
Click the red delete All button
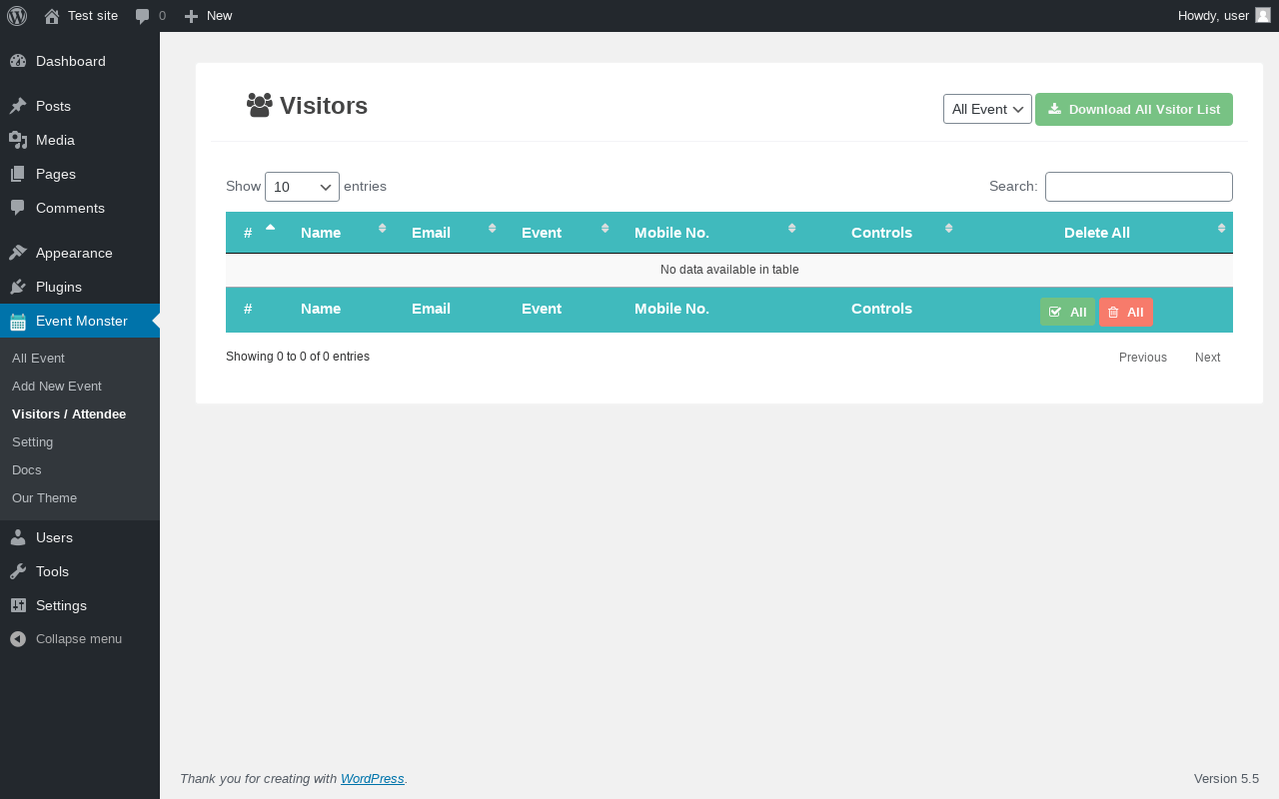click(x=1126, y=312)
